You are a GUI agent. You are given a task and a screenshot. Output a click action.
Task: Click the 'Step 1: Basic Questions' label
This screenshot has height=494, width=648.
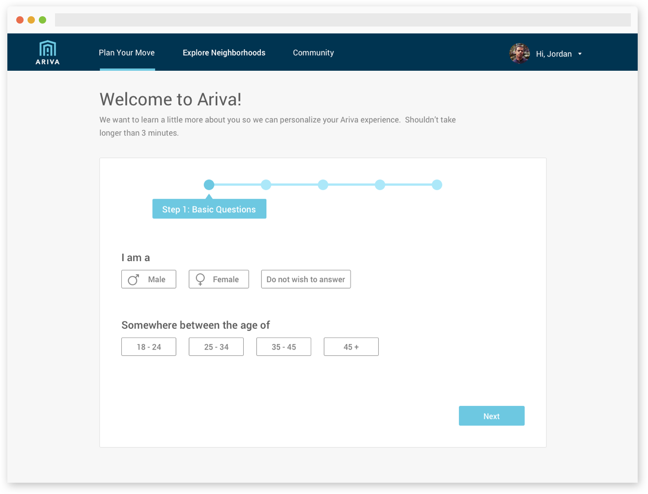tap(209, 209)
